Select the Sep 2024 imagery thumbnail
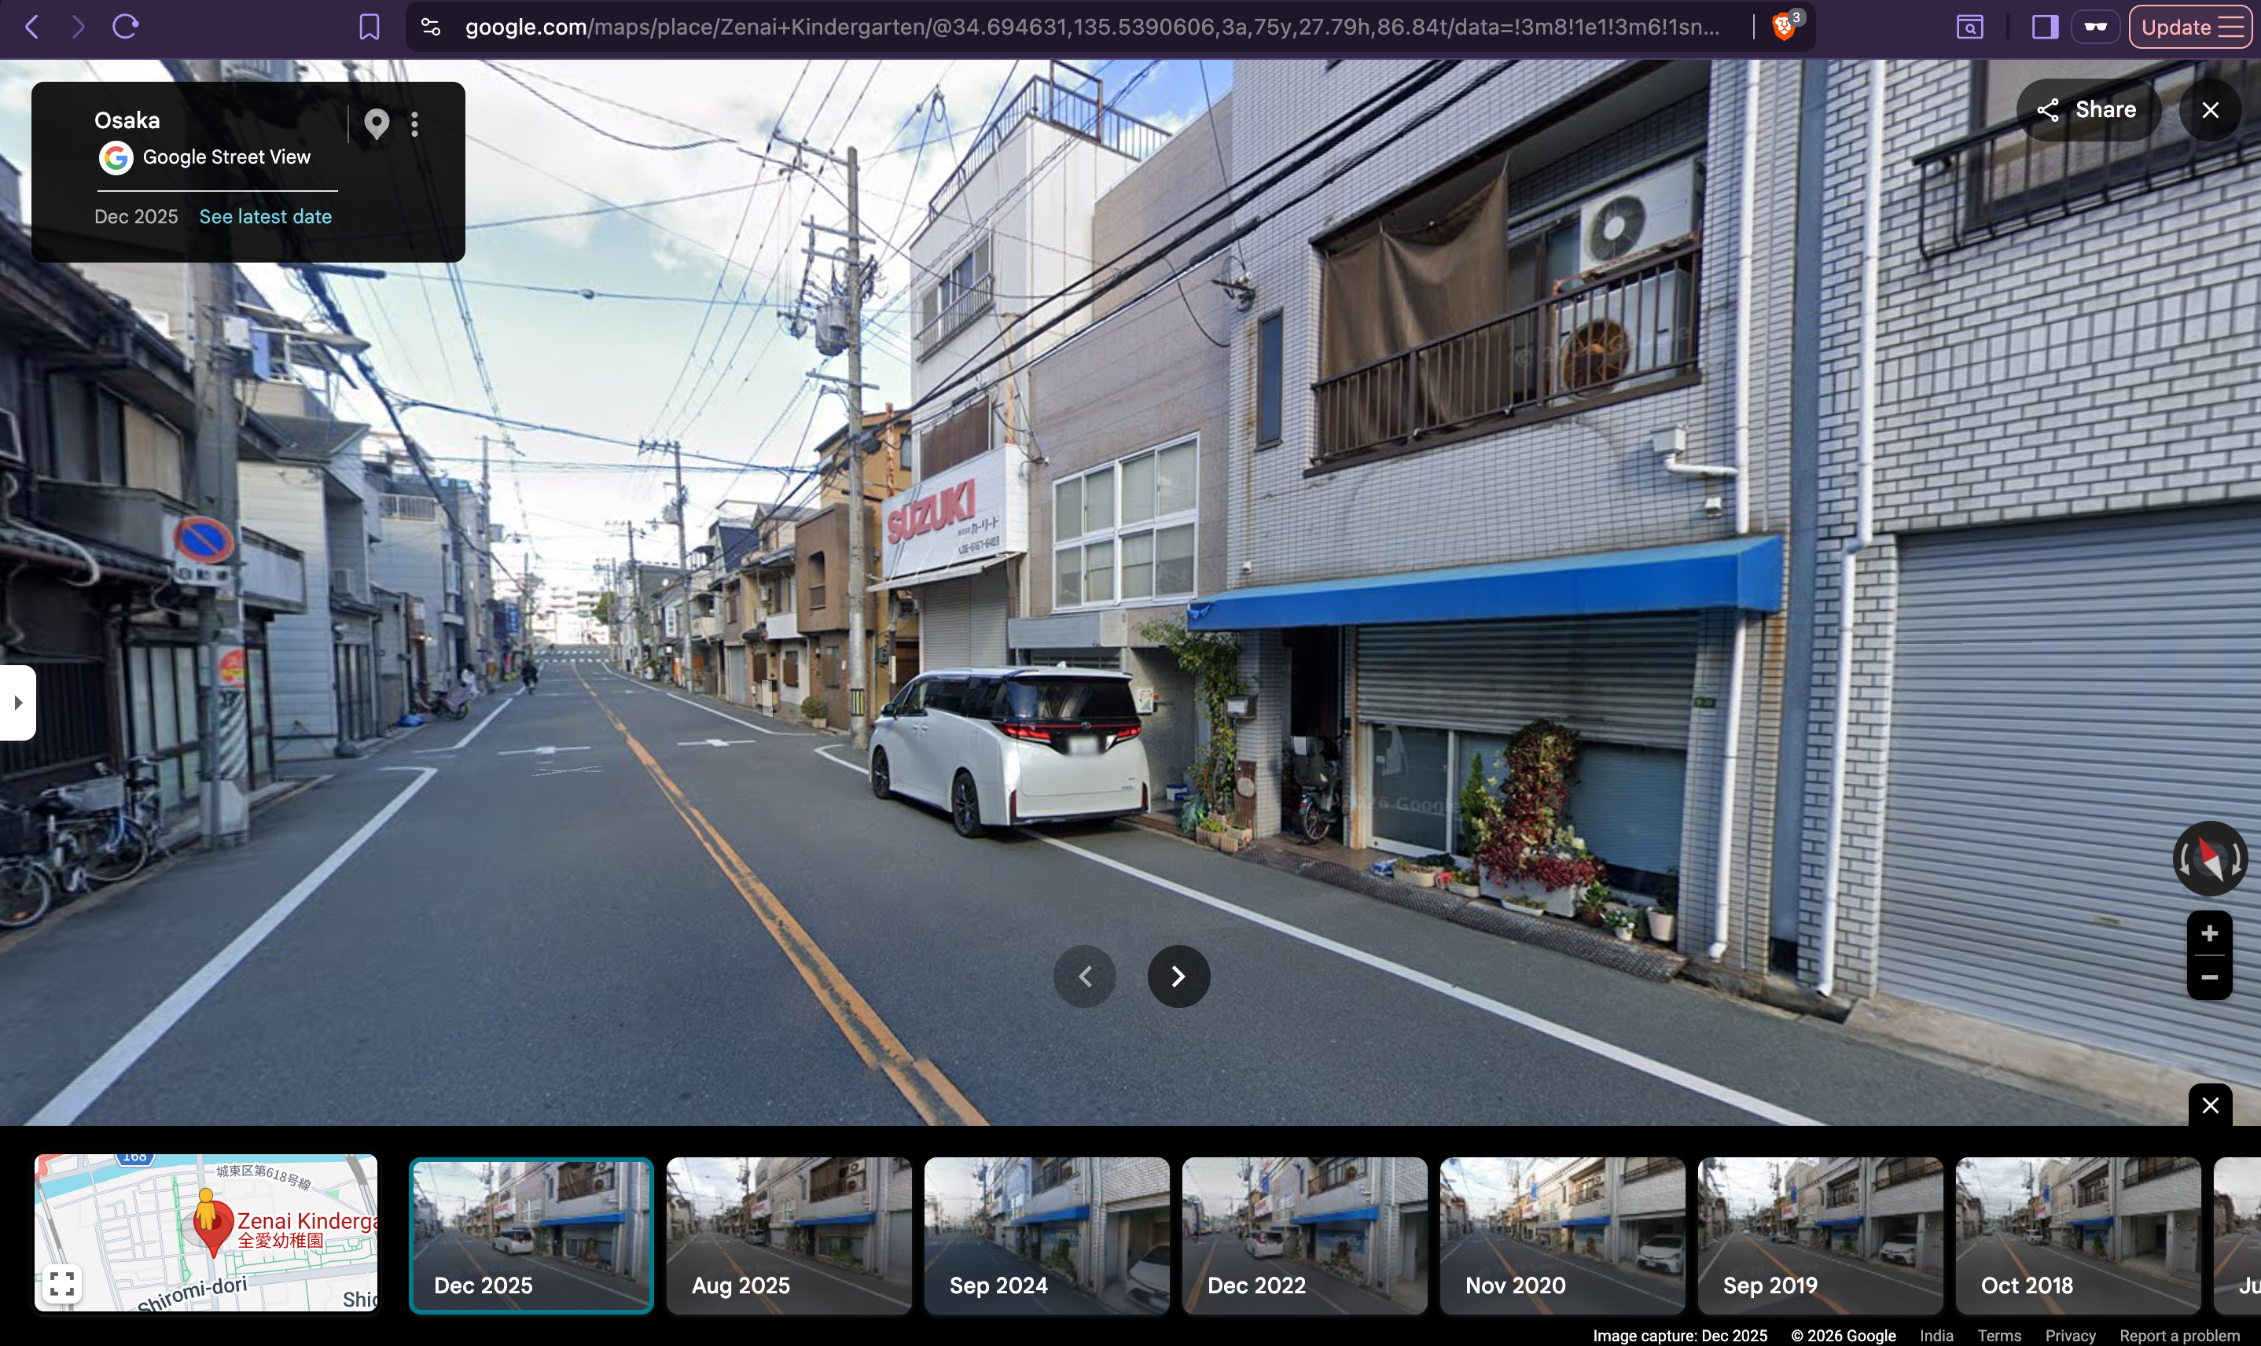 coord(1046,1235)
